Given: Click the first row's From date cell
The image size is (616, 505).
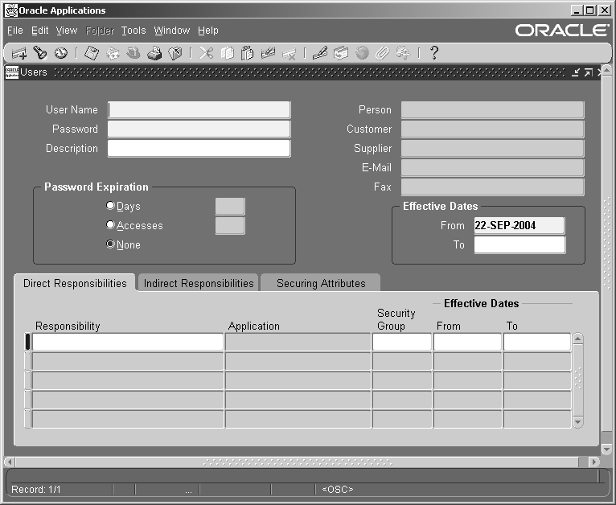Looking at the screenshot, I should [x=467, y=342].
